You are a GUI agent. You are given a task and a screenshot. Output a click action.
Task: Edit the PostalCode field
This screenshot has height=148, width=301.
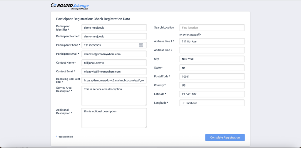coord(212,77)
